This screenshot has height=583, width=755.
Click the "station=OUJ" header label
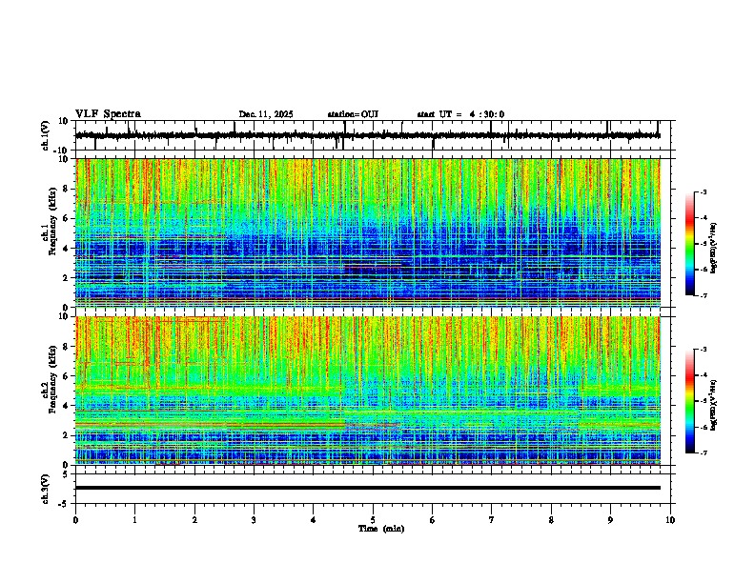tap(353, 114)
